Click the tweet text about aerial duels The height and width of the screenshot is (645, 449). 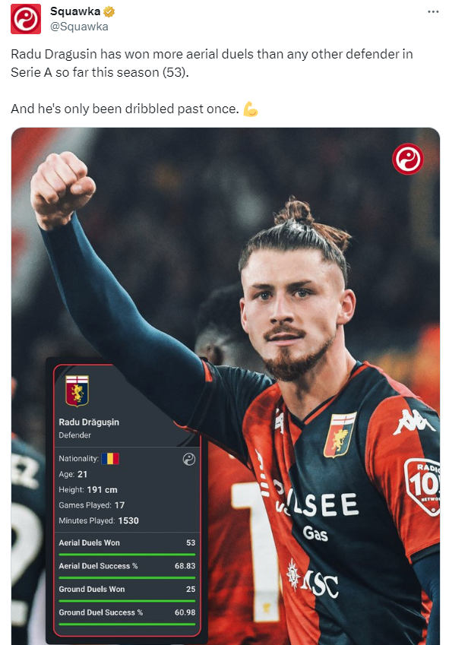coord(212,63)
